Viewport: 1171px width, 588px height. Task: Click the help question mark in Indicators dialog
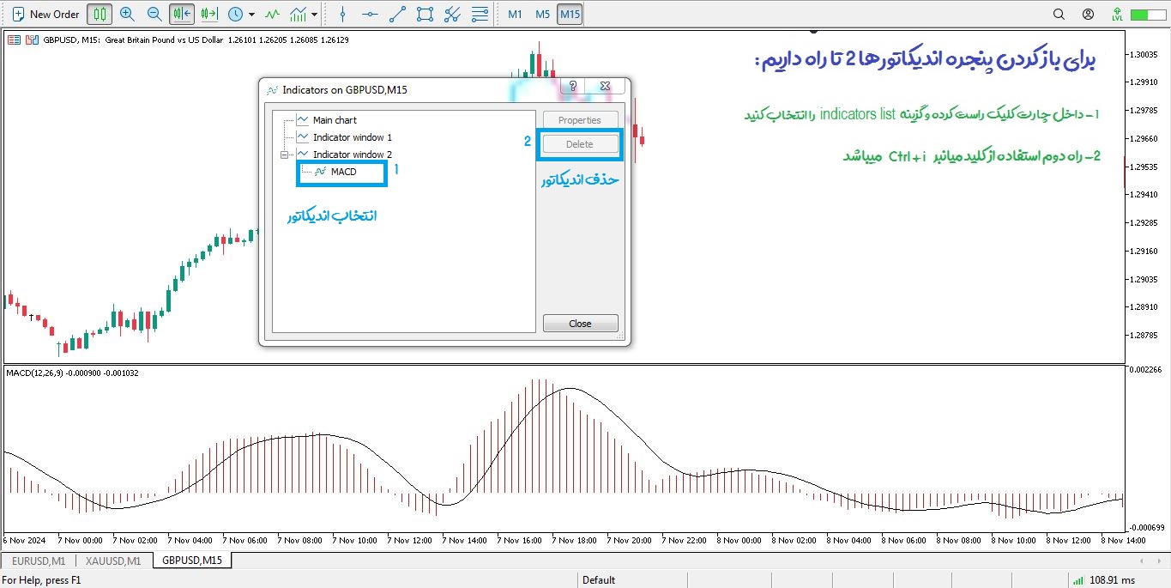pyautogui.click(x=573, y=86)
